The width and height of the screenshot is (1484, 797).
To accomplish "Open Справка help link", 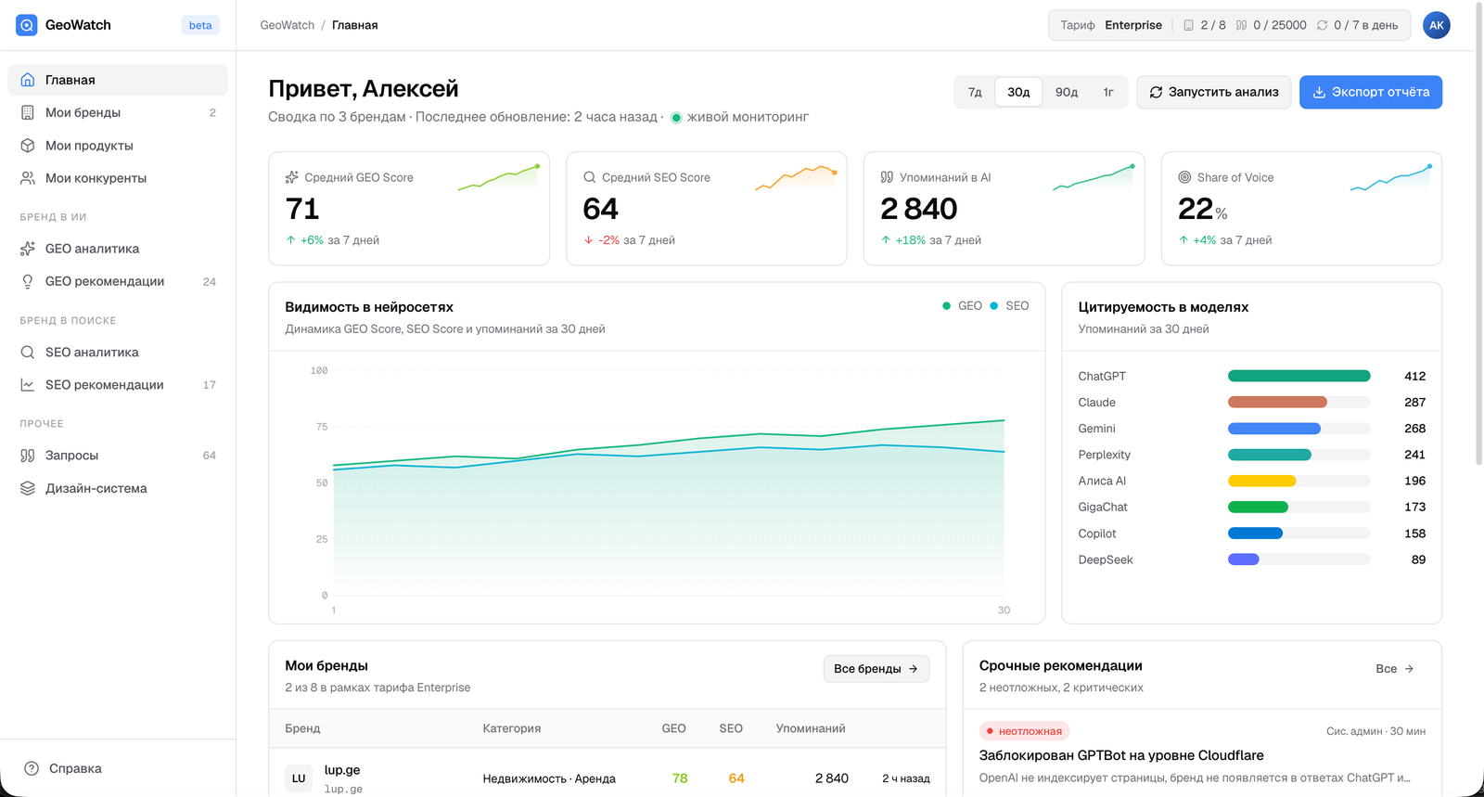I will pyautogui.click(x=118, y=768).
